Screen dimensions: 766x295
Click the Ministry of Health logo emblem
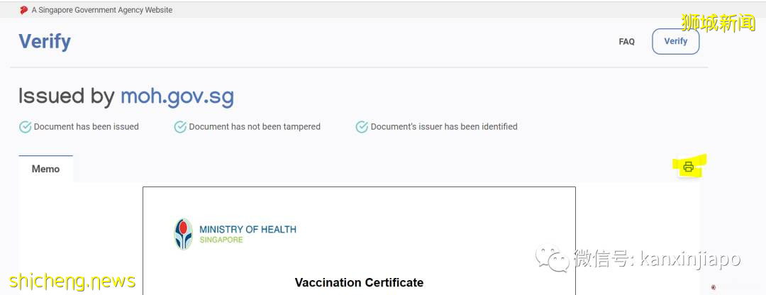coord(184,234)
